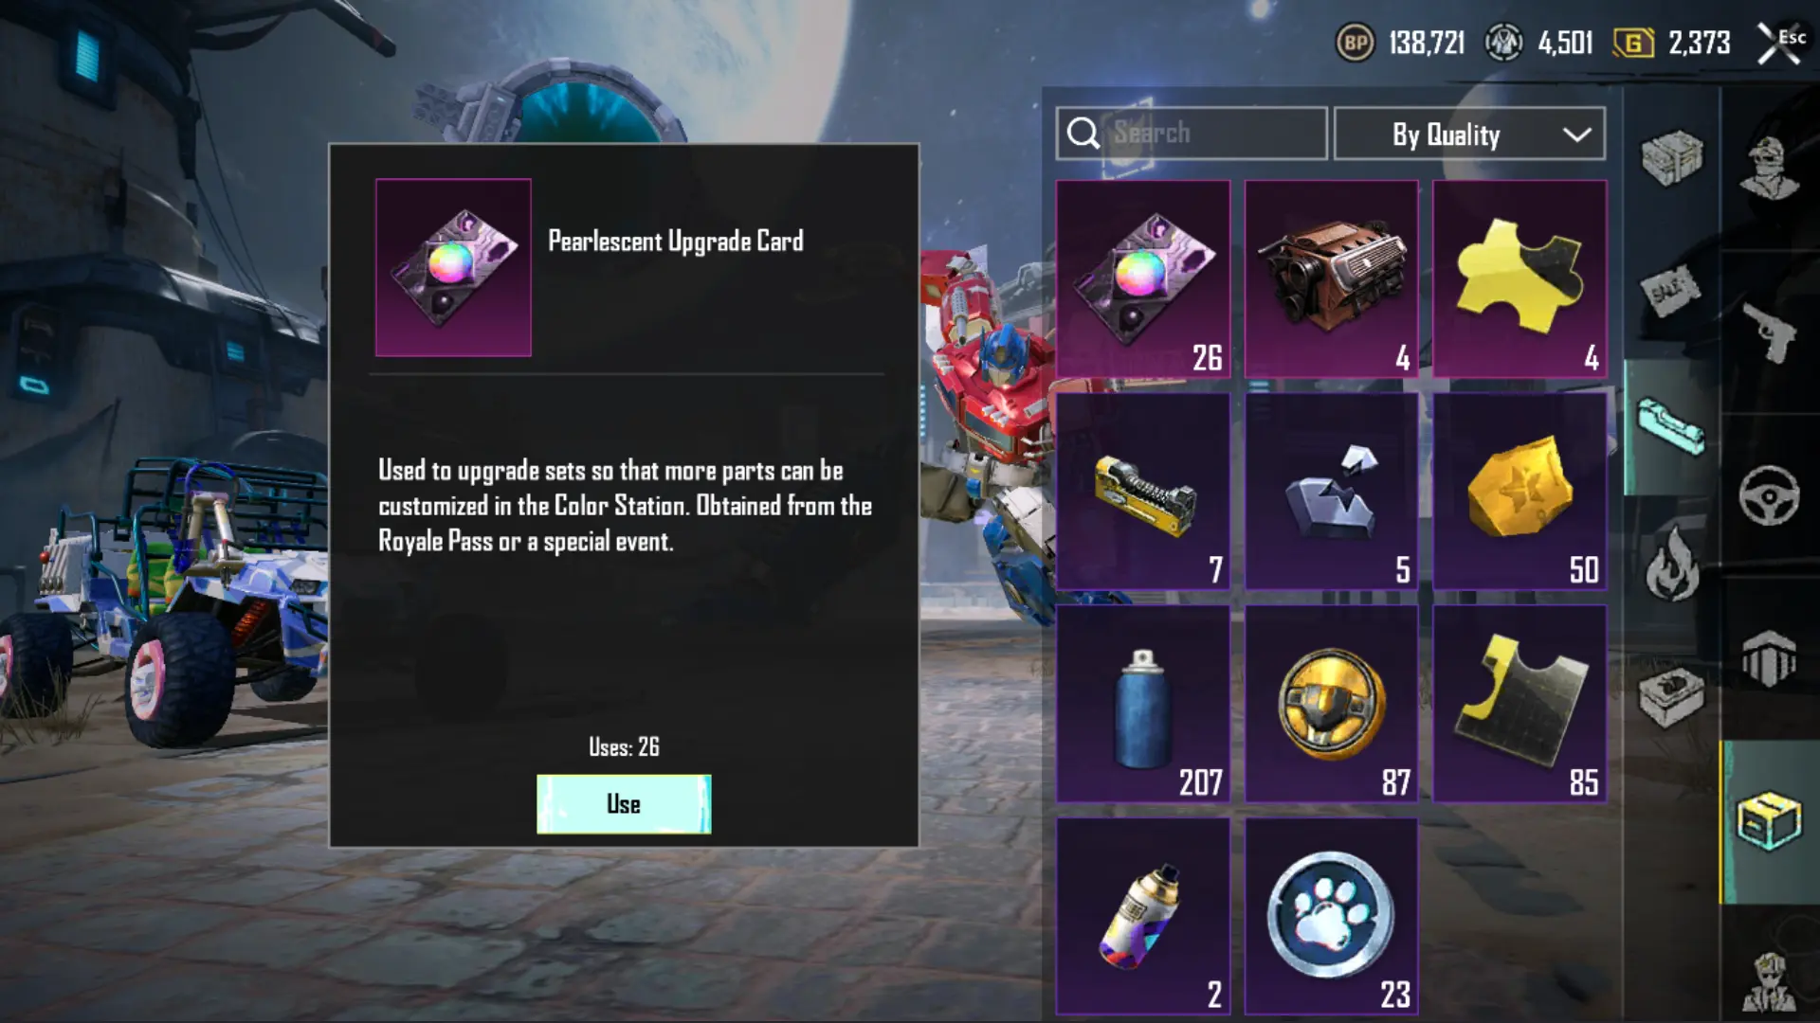Open the character outfit category tab

click(1769, 169)
